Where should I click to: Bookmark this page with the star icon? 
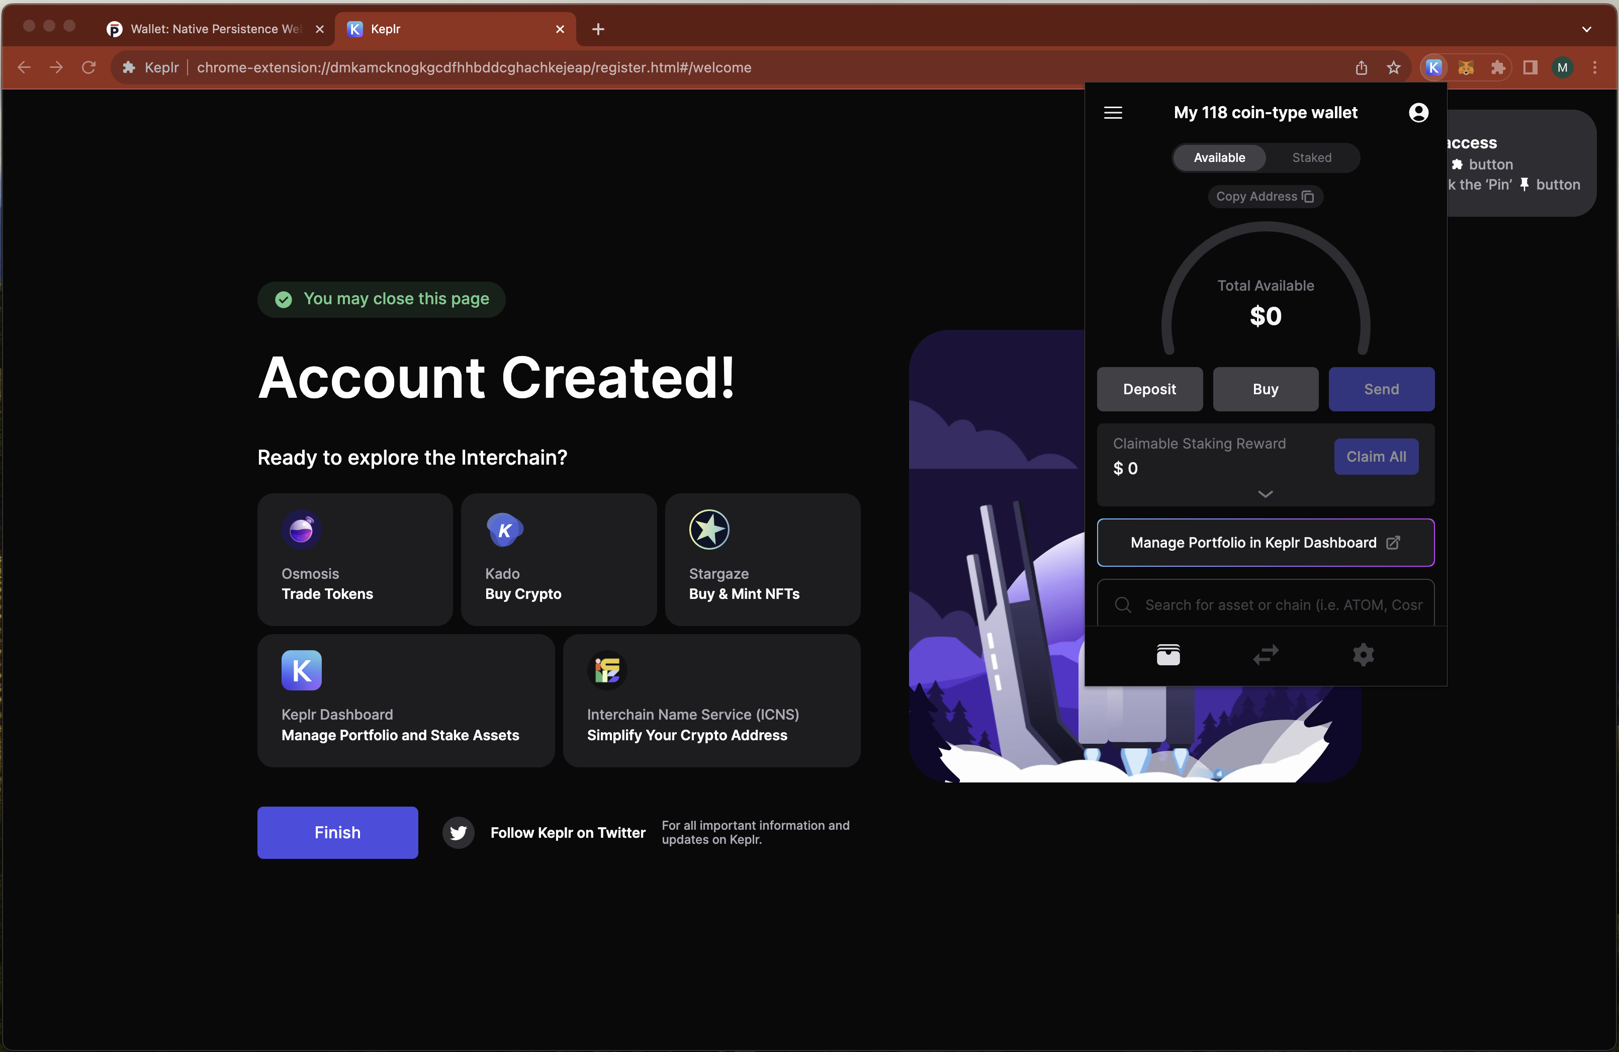[1393, 67]
